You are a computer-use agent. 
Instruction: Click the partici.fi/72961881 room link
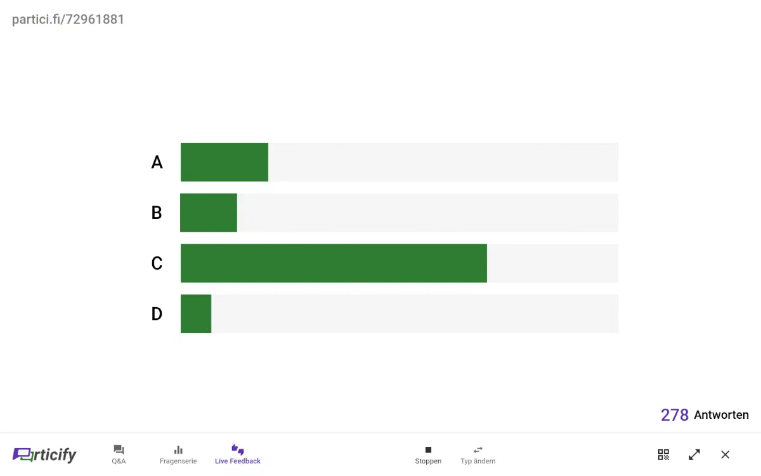pos(68,20)
